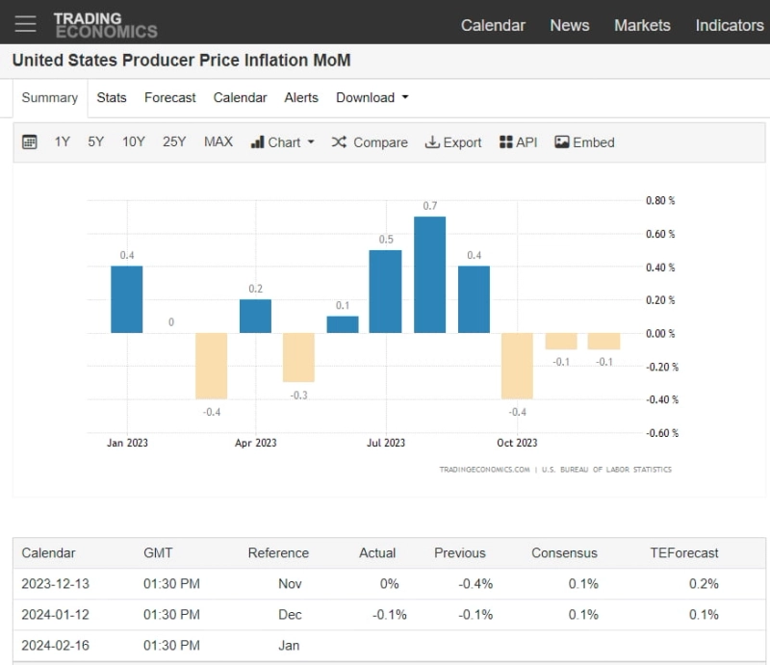Open News from the top navigation
The height and width of the screenshot is (665, 770).
[x=569, y=25]
